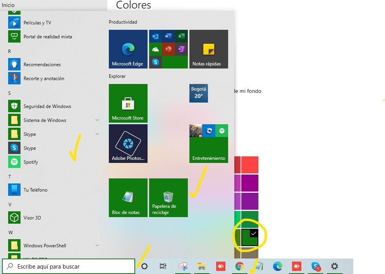Viewport: 385px width, 274px height.
Task: Expand the Sistema de Windows folder
Action: coord(97,120)
